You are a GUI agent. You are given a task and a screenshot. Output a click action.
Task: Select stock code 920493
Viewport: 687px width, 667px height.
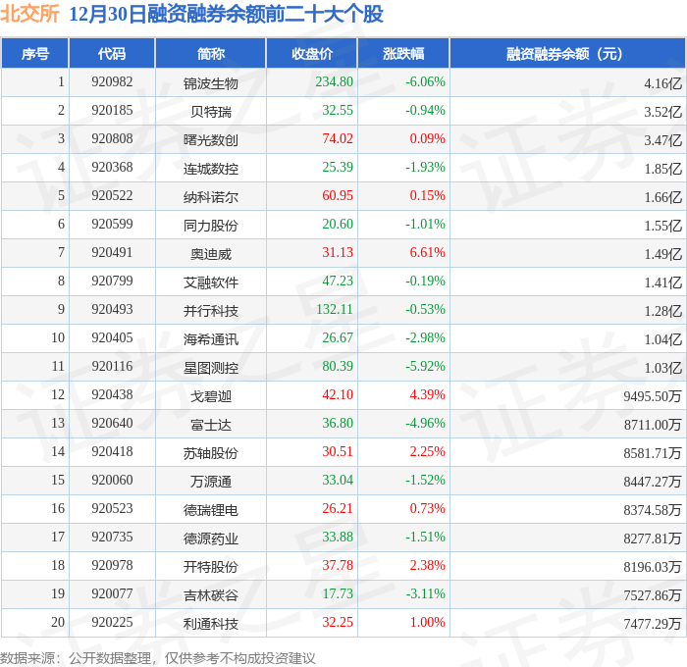click(112, 310)
